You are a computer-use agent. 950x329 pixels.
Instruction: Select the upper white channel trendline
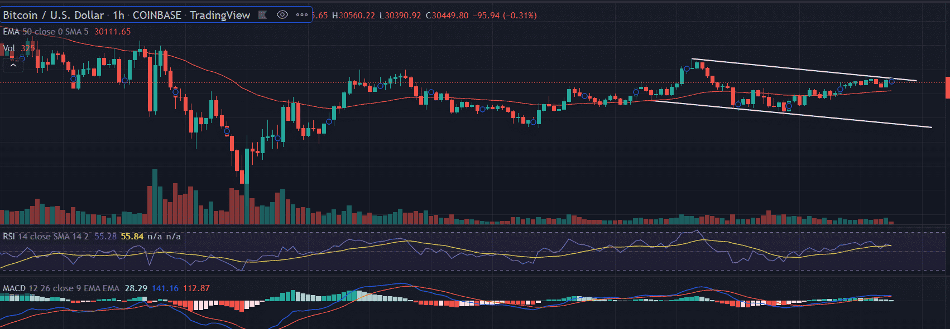(804, 70)
